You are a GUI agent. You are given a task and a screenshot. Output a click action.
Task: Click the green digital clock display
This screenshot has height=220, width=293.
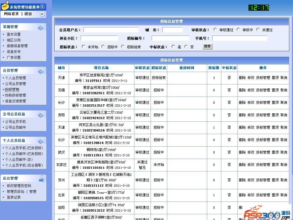259,8
